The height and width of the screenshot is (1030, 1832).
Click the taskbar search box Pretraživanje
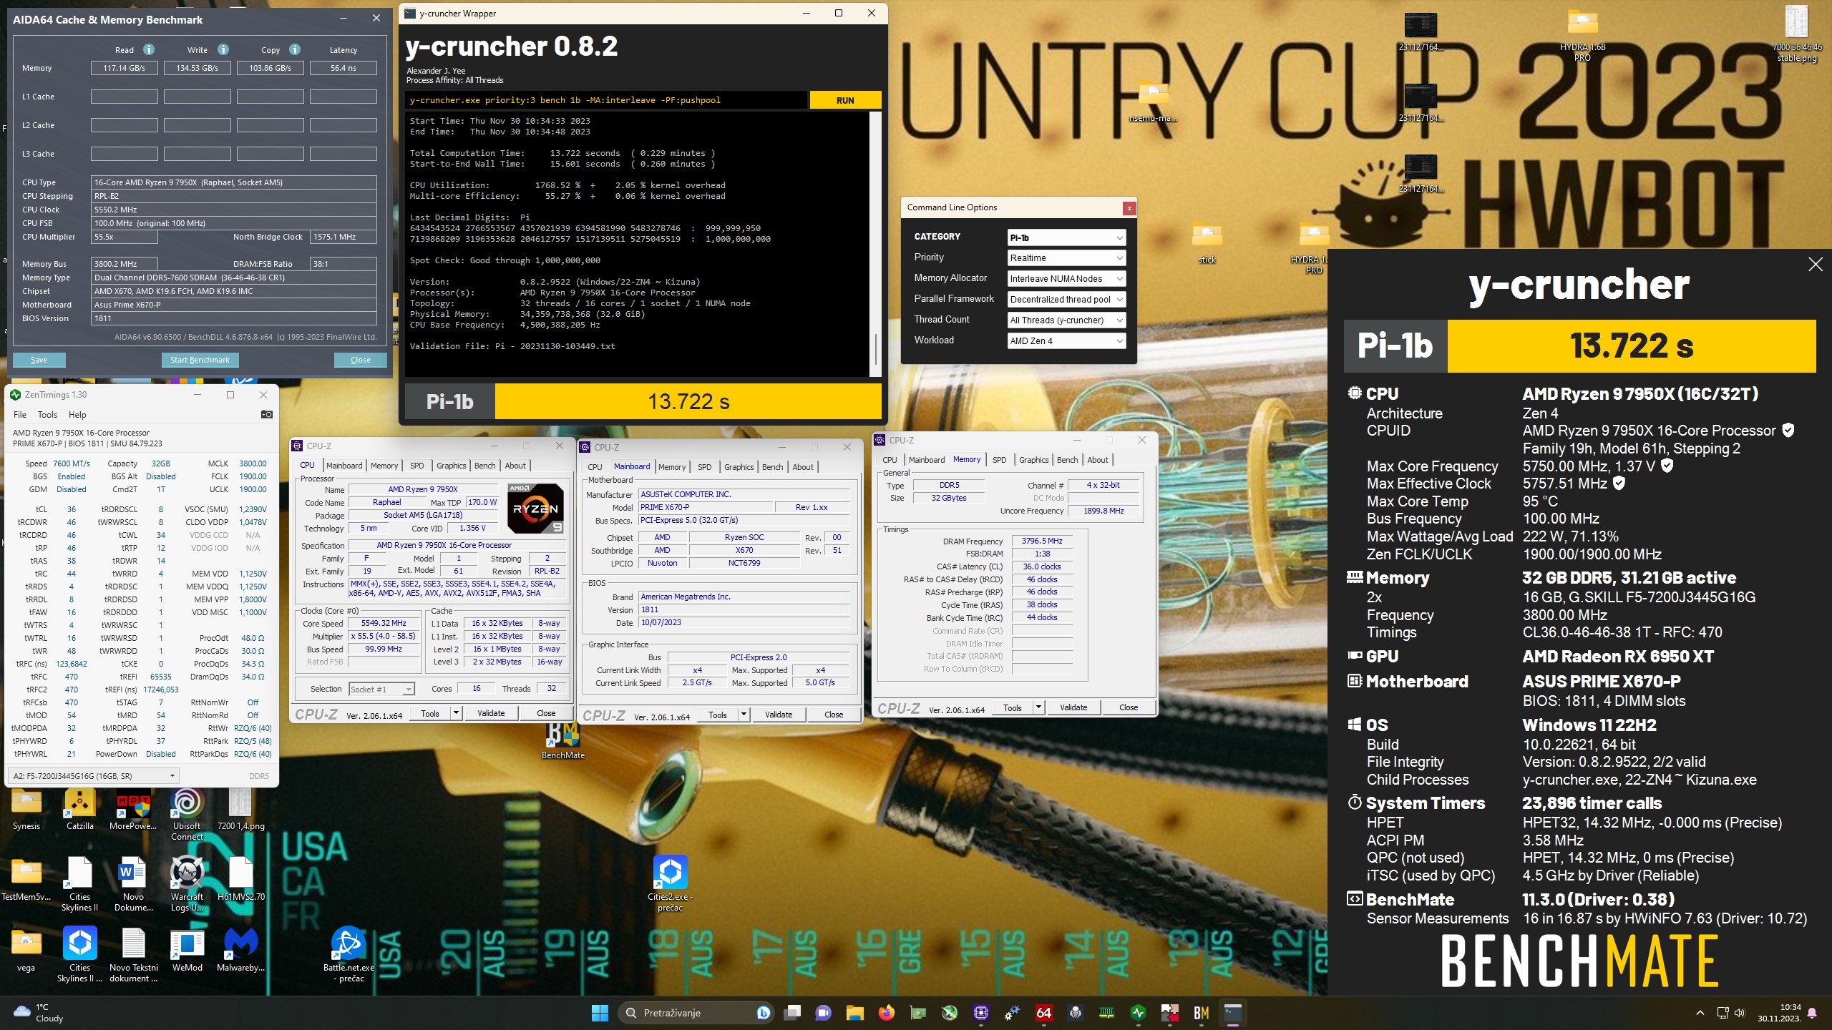pyautogui.click(x=698, y=1013)
